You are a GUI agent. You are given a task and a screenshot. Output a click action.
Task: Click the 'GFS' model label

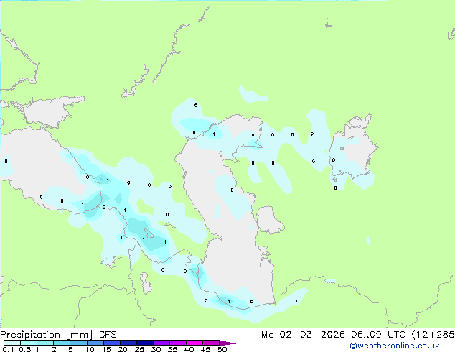pyautogui.click(x=108, y=335)
